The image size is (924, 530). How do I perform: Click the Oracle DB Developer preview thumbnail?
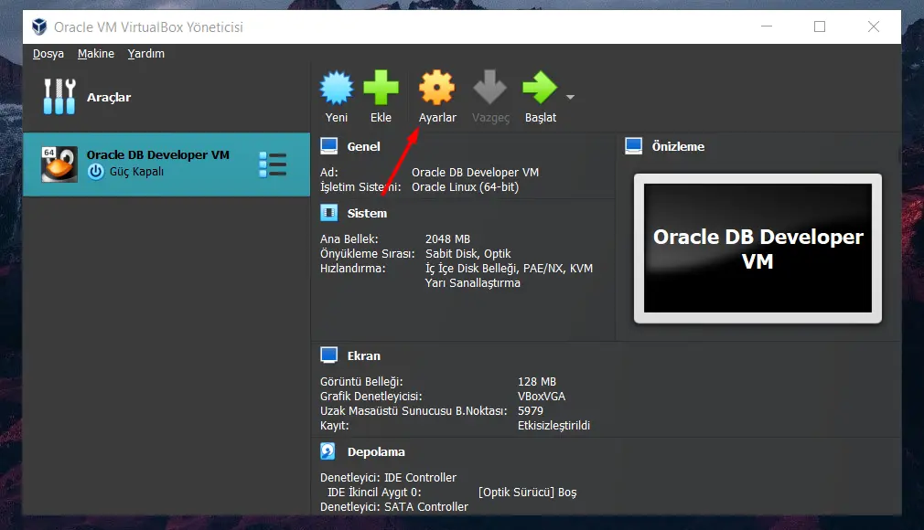pos(757,249)
